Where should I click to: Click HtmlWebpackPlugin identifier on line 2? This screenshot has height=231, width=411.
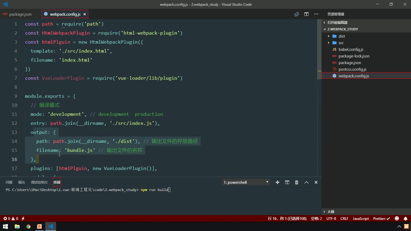[66, 33]
